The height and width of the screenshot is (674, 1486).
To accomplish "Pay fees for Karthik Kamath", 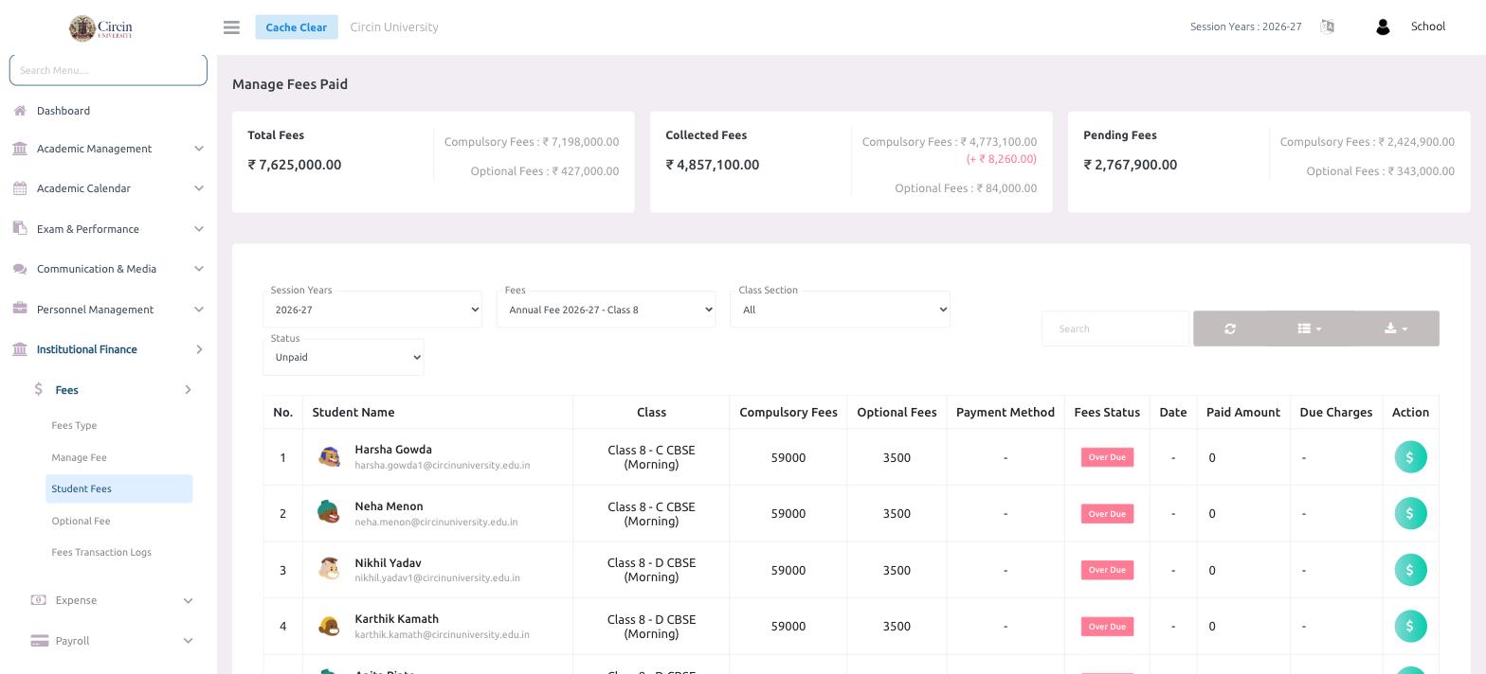I will (x=1410, y=626).
